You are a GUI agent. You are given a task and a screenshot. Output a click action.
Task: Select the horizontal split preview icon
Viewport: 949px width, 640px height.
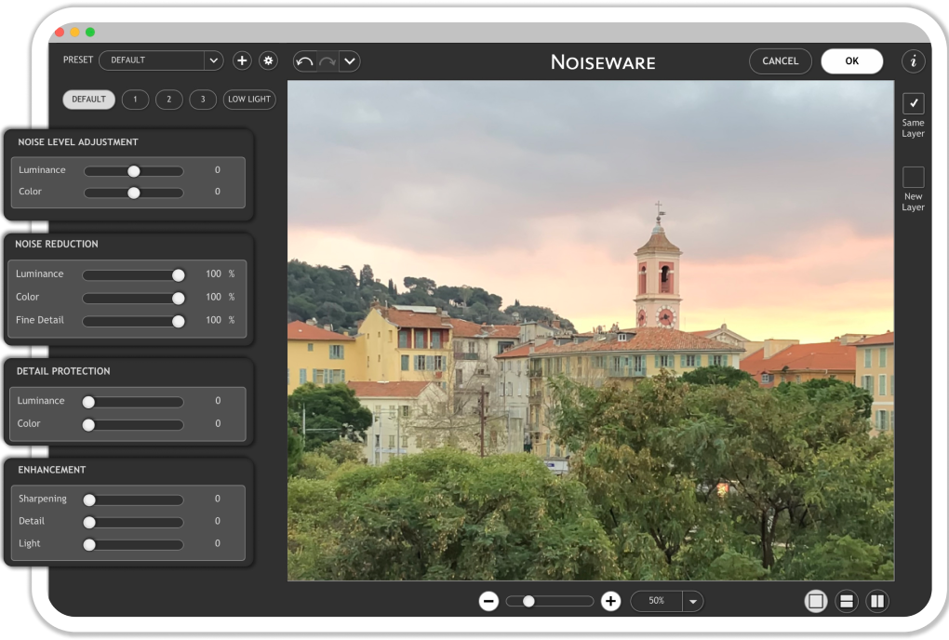tap(847, 601)
